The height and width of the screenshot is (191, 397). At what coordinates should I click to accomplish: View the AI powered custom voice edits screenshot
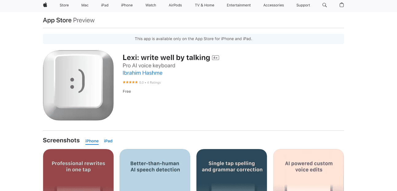tap(309, 170)
